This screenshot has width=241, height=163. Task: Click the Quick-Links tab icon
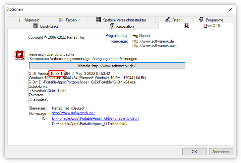pyautogui.click(x=35, y=26)
